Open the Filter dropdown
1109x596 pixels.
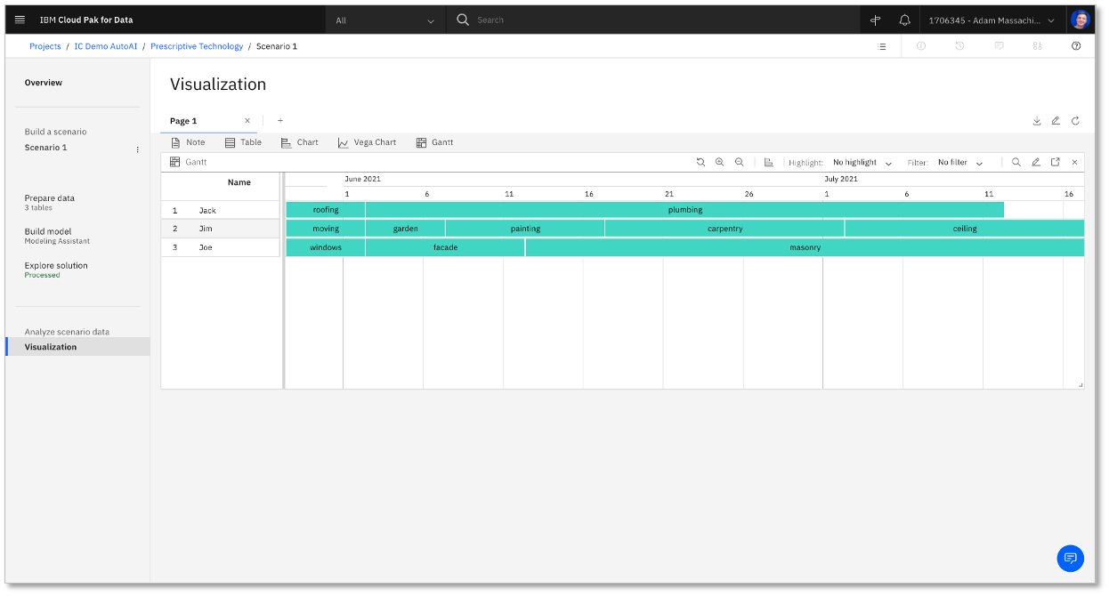click(959, 163)
